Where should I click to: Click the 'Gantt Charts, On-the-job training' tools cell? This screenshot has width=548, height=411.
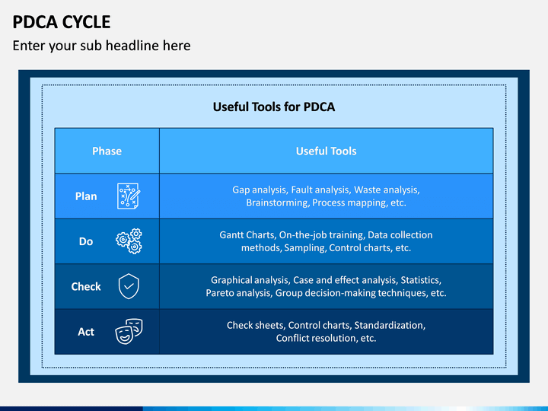click(x=326, y=241)
